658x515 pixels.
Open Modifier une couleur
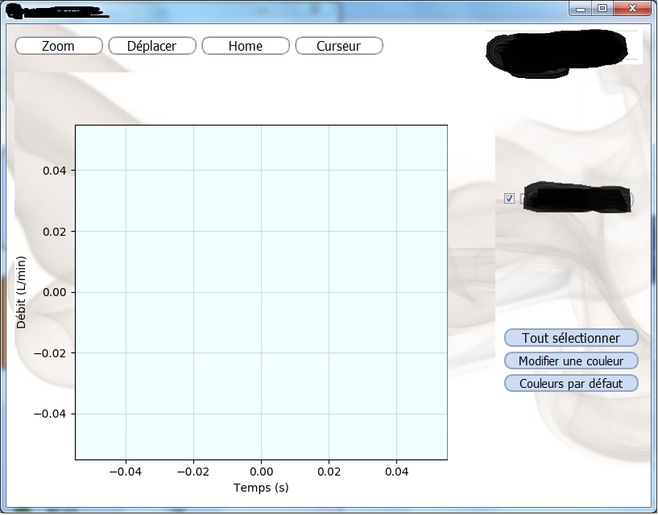pyautogui.click(x=571, y=360)
